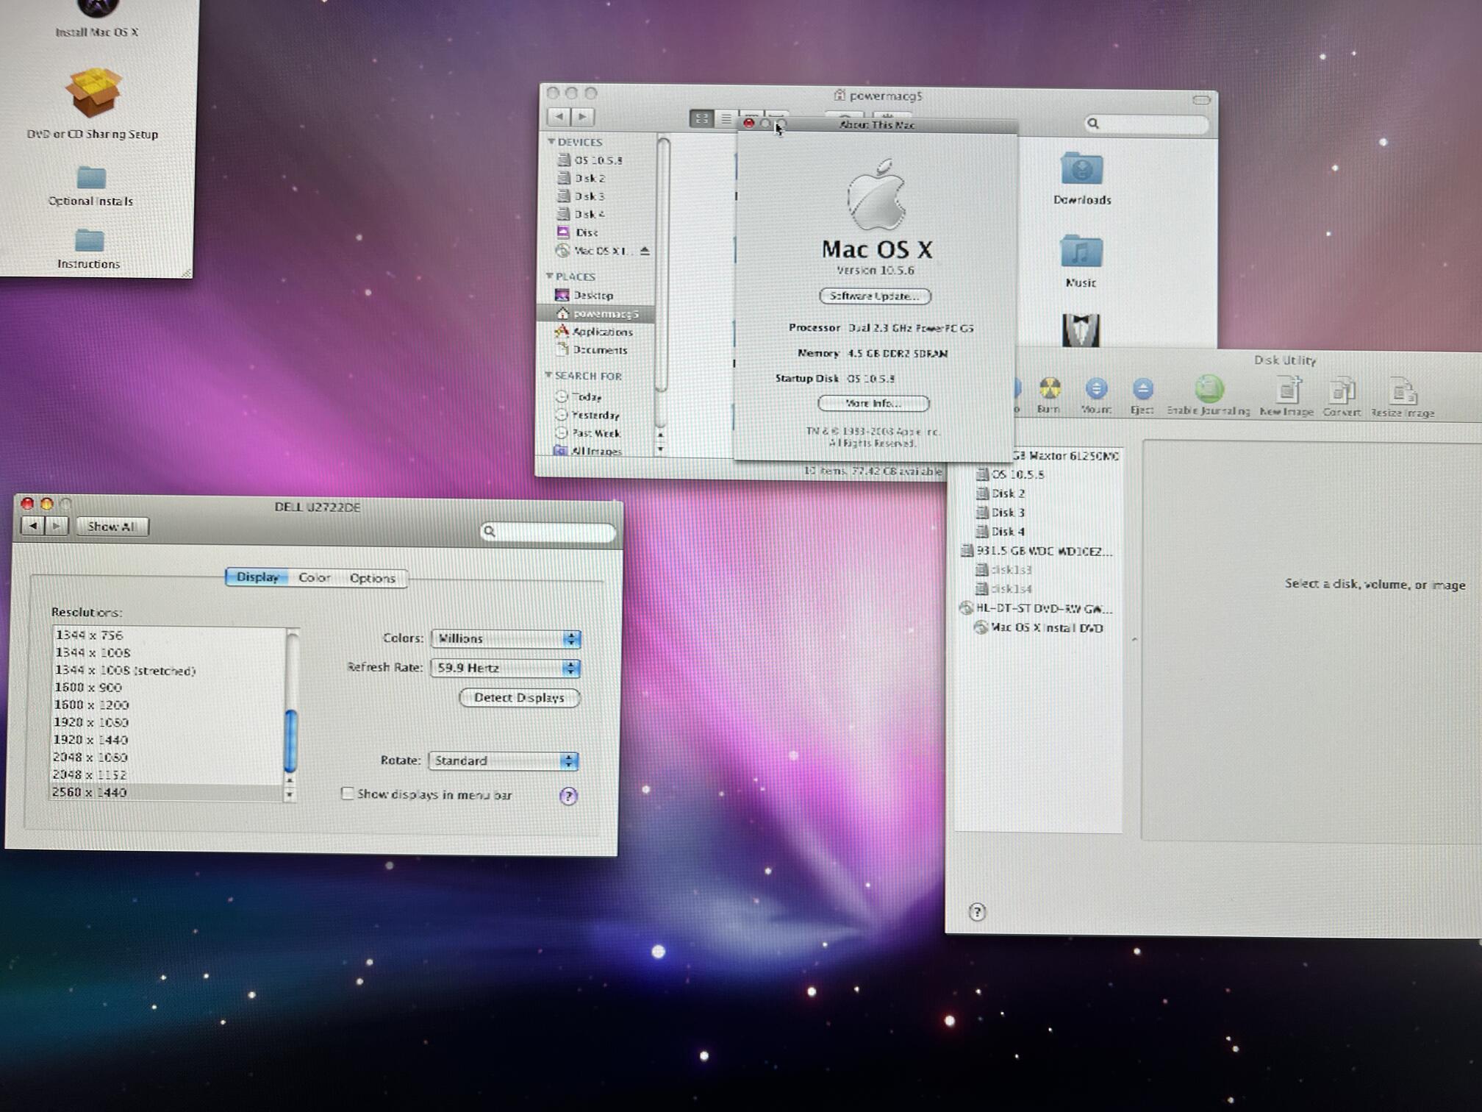Select Past Week search in Finder sidebar
Image resolution: width=1482 pixels, height=1112 pixels.
click(x=596, y=433)
